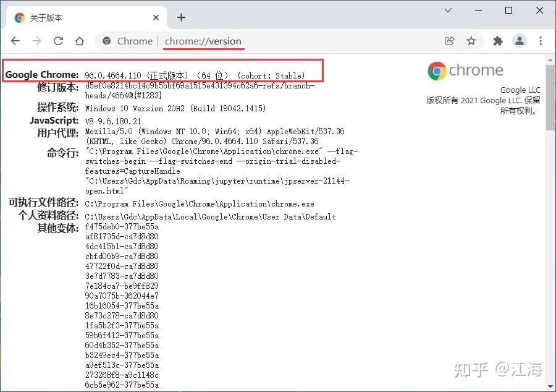Reload the chrome://version page

(x=58, y=41)
